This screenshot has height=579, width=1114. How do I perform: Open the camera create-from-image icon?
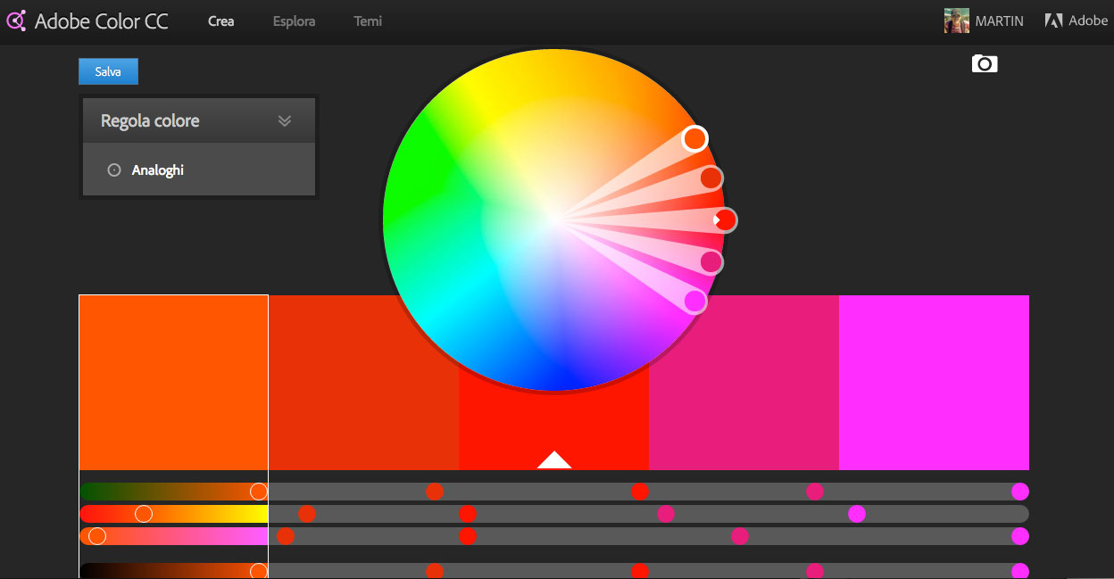click(985, 63)
